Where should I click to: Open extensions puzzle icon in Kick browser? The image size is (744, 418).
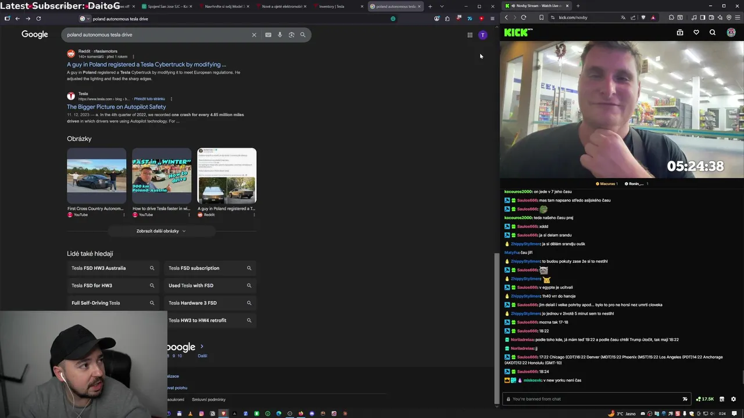671,17
